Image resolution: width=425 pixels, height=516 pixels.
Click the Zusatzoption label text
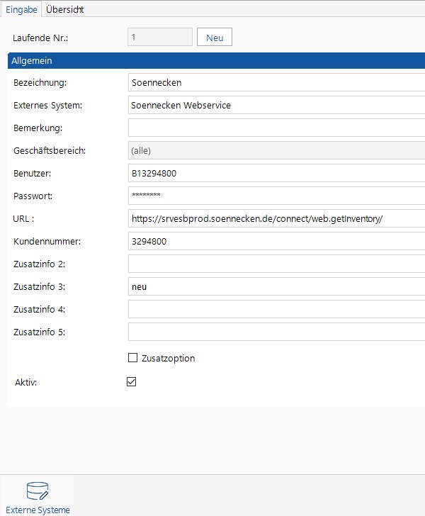click(x=168, y=358)
